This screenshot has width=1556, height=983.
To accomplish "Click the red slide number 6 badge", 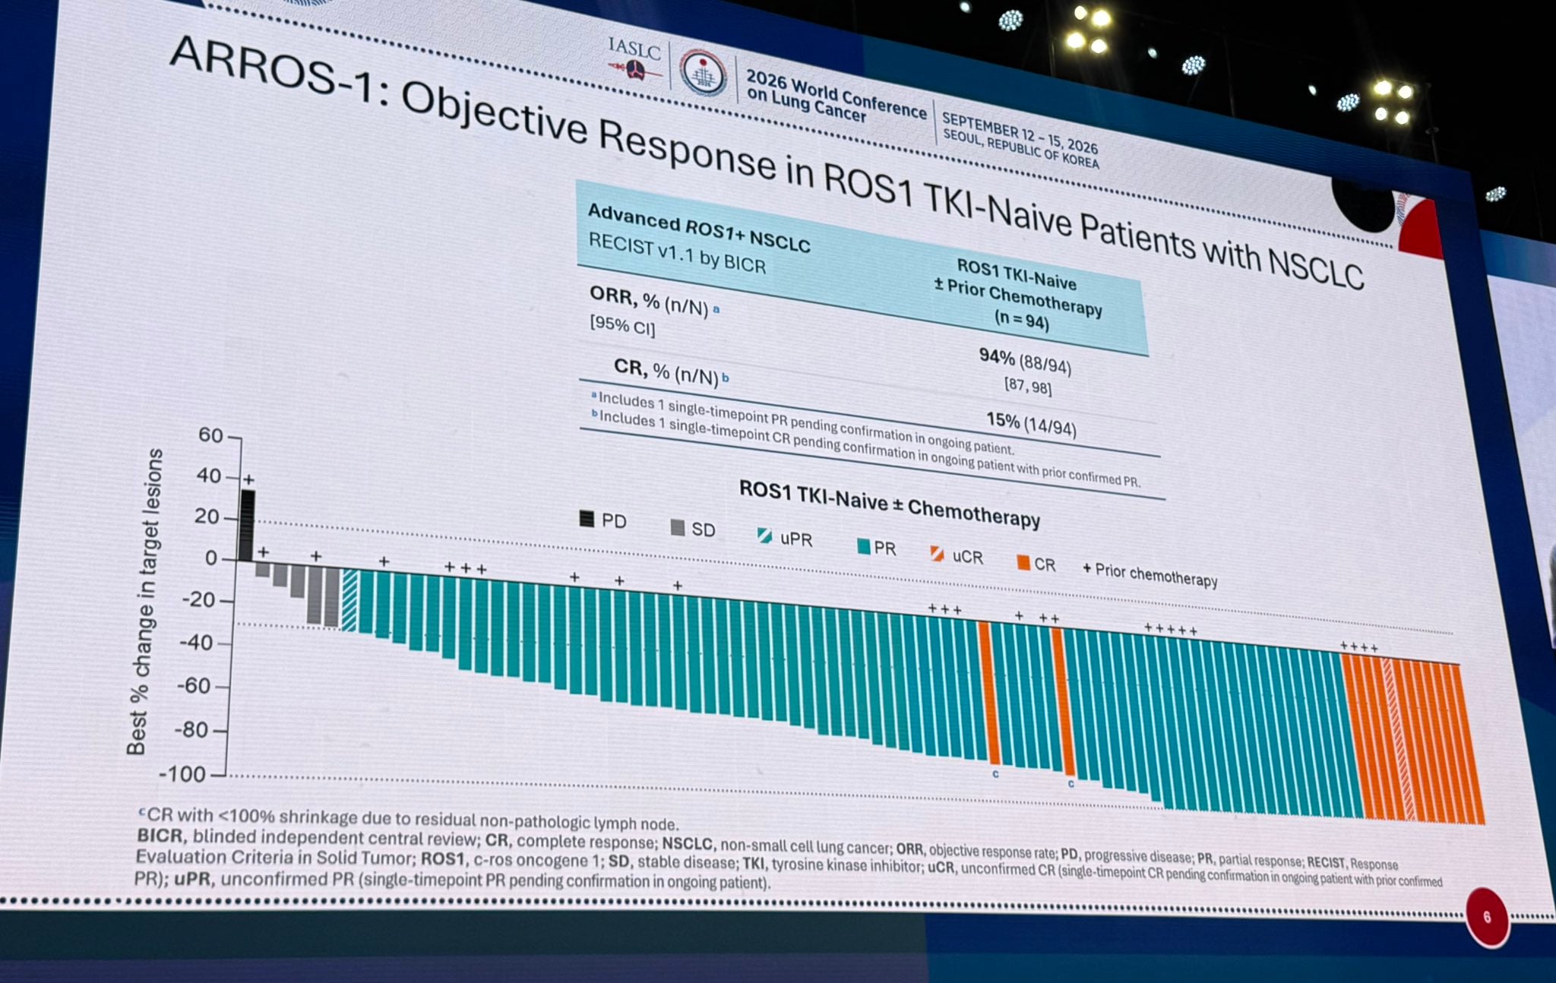I will pos(1487,917).
